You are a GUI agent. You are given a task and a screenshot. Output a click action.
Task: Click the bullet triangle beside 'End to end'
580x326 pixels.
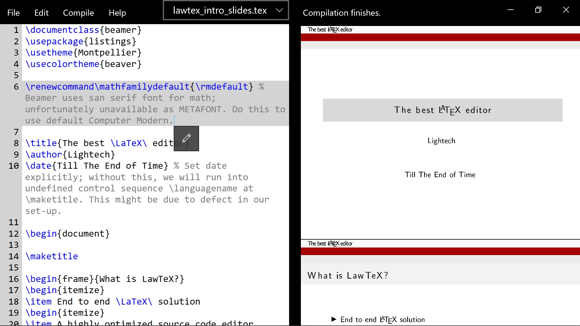(334, 319)
